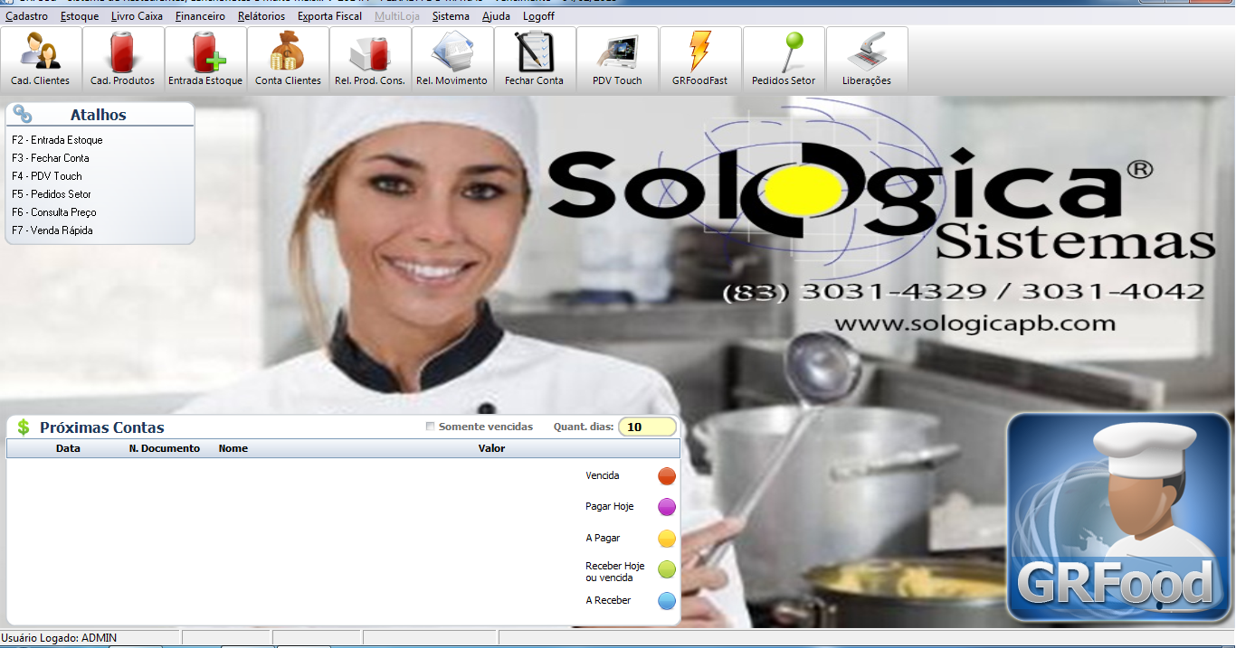
Task: Sort by the Data column header
Action: coord(68,448)
